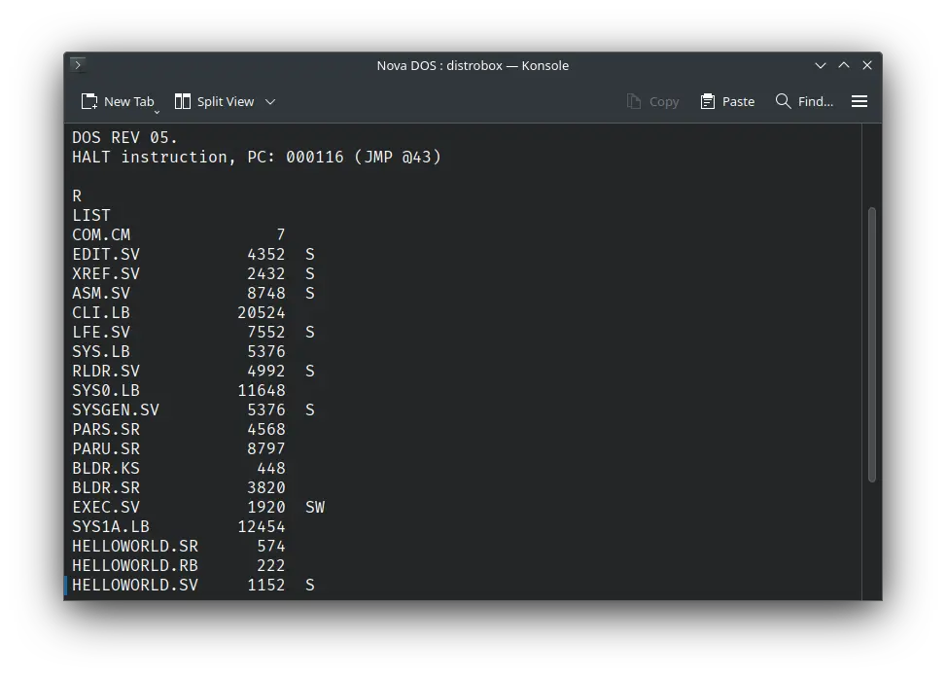Click the New Tab folder-plus icon

tap(88, 101)
